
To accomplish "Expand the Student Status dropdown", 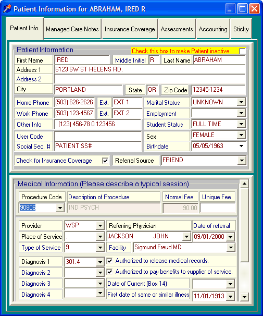I will click(241, 124).
